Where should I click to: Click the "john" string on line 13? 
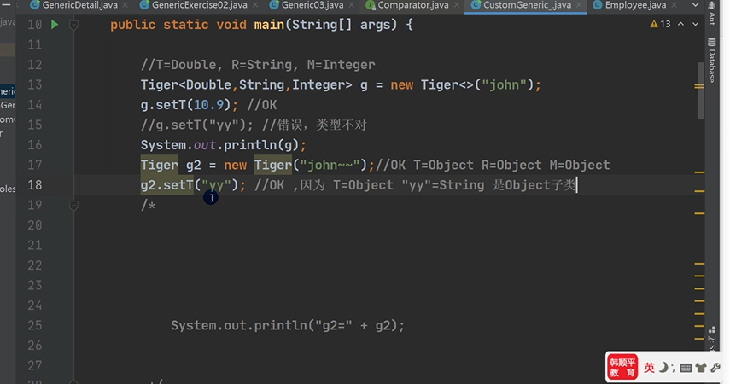[505, 84]
